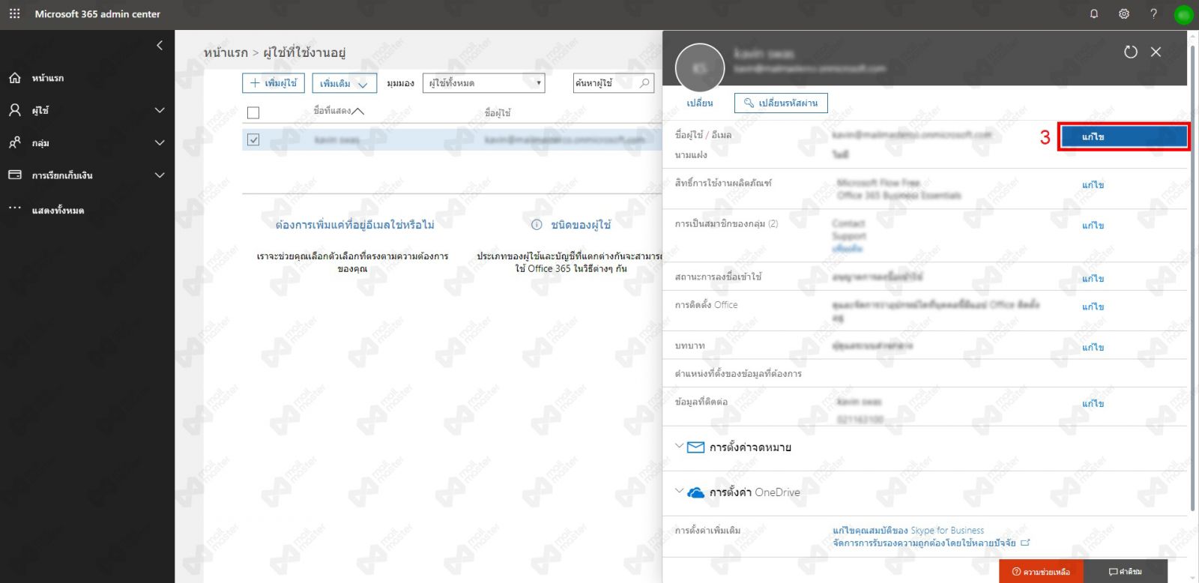Click the user profile avatar circle

[700, 68]
